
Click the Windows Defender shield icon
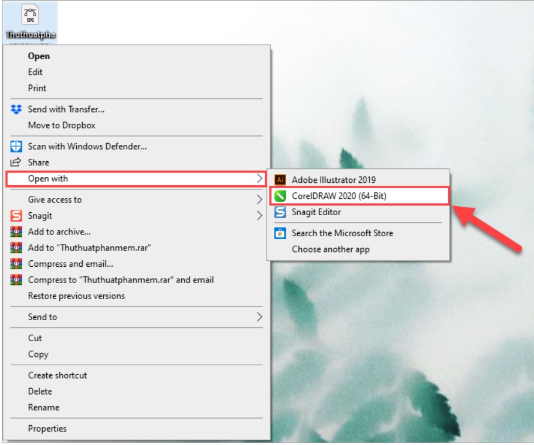pyautogui.click(x=16, y=147)
